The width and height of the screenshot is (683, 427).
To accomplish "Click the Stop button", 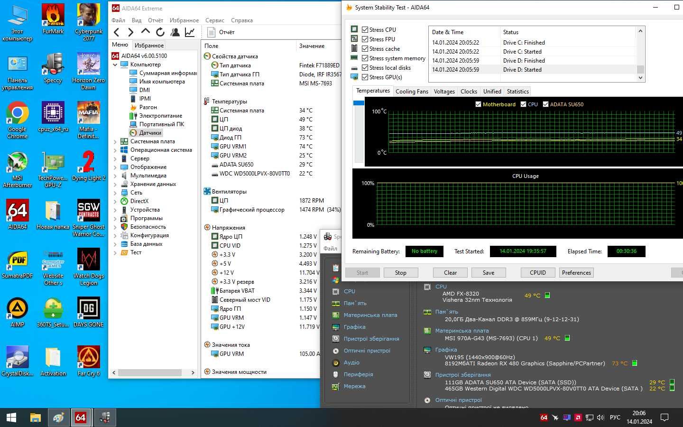I will coord(401,272).
